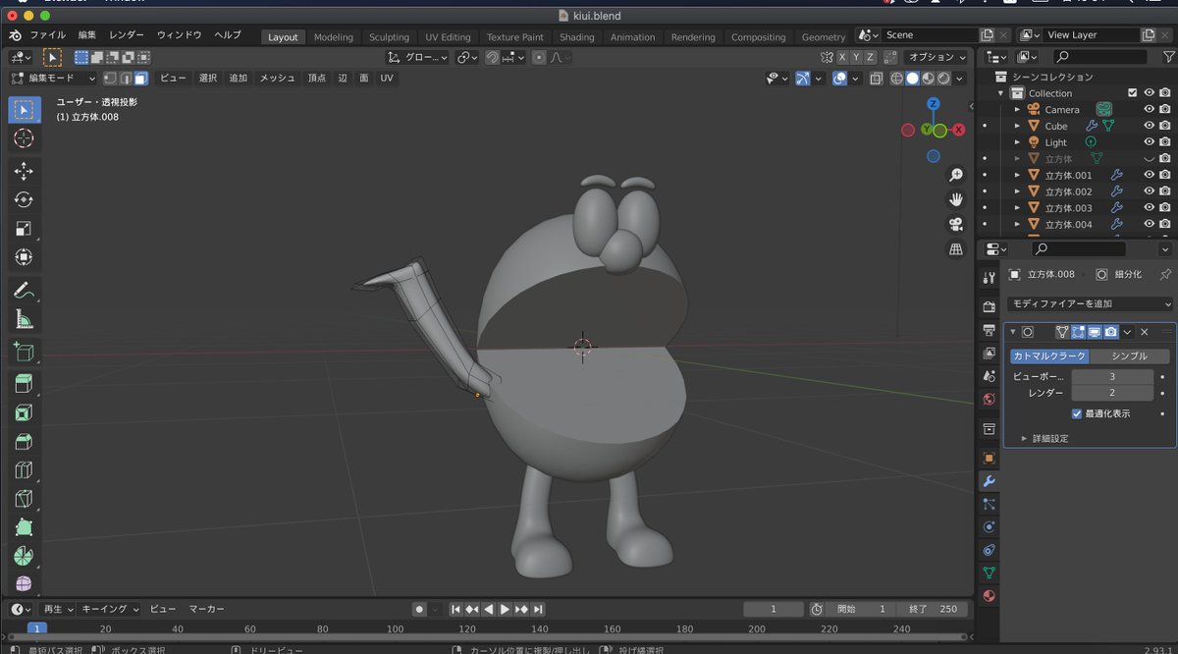This screenshot has height=654, width=1178.
Task: Select the Cursor tool
Action: click(x=25, y=138)
